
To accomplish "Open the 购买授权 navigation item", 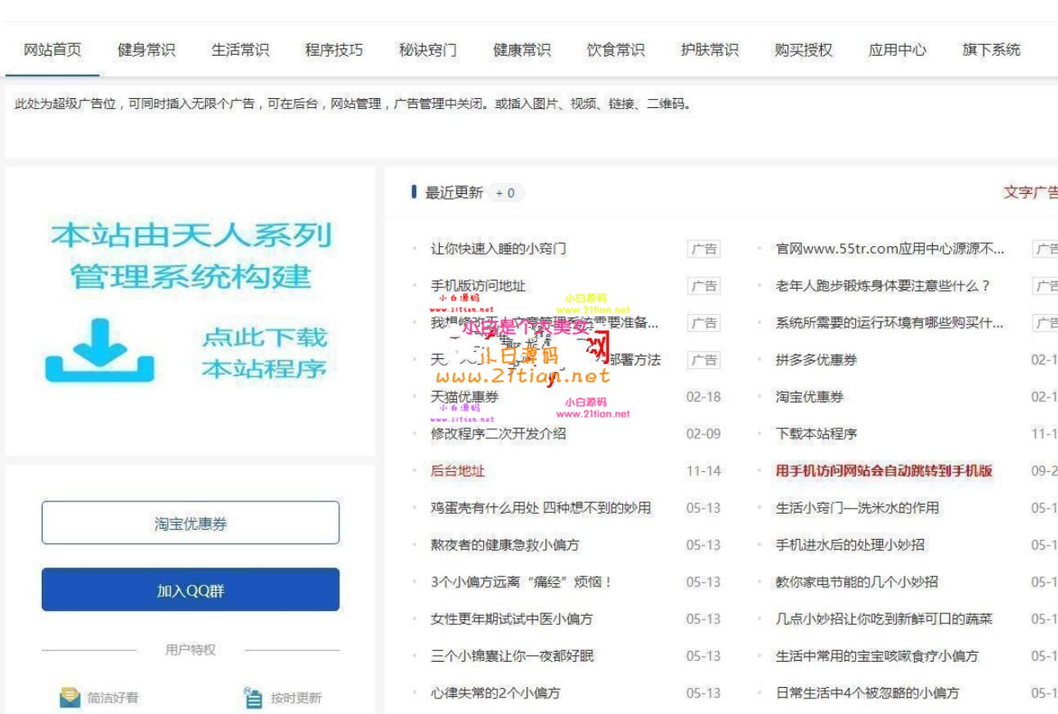I will click(x=803, y=50).
